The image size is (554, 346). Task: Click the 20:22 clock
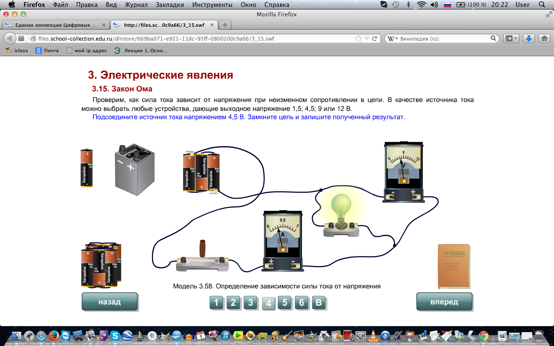click(500, 5)
